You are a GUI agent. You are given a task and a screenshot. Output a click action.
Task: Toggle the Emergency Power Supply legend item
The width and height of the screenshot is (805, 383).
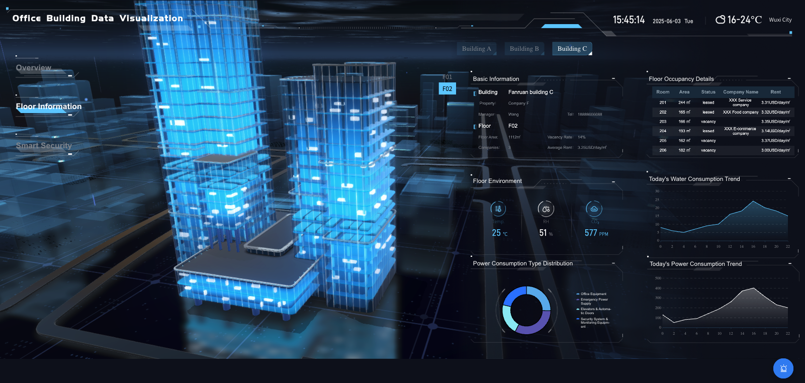592,302
